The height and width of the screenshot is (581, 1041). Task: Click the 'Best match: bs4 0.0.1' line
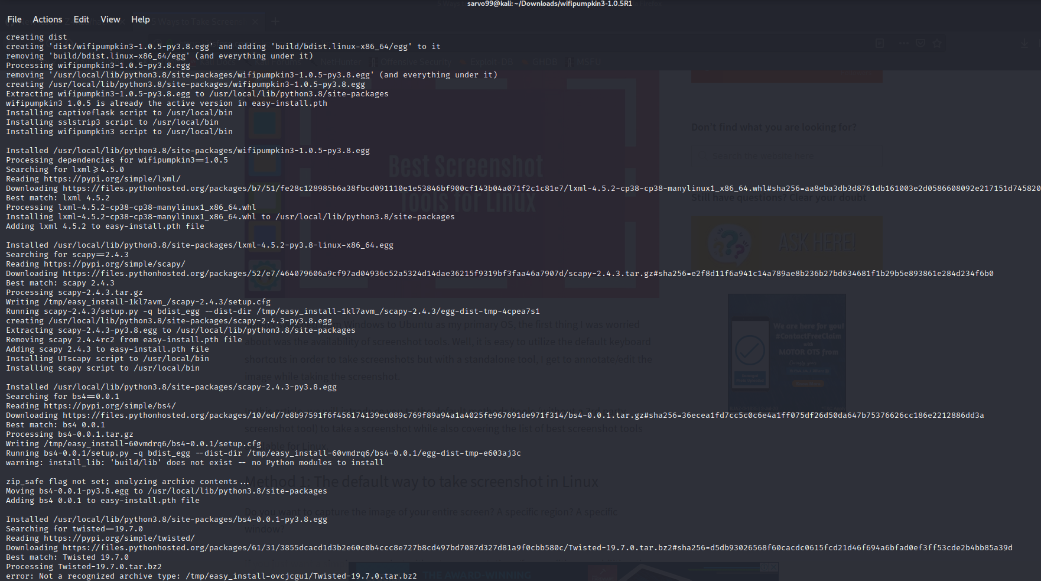[56, 425]
